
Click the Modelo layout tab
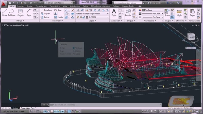15,108
